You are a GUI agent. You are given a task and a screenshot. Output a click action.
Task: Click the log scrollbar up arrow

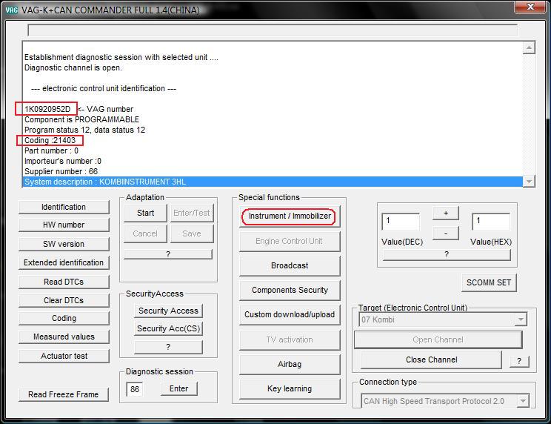529,48
